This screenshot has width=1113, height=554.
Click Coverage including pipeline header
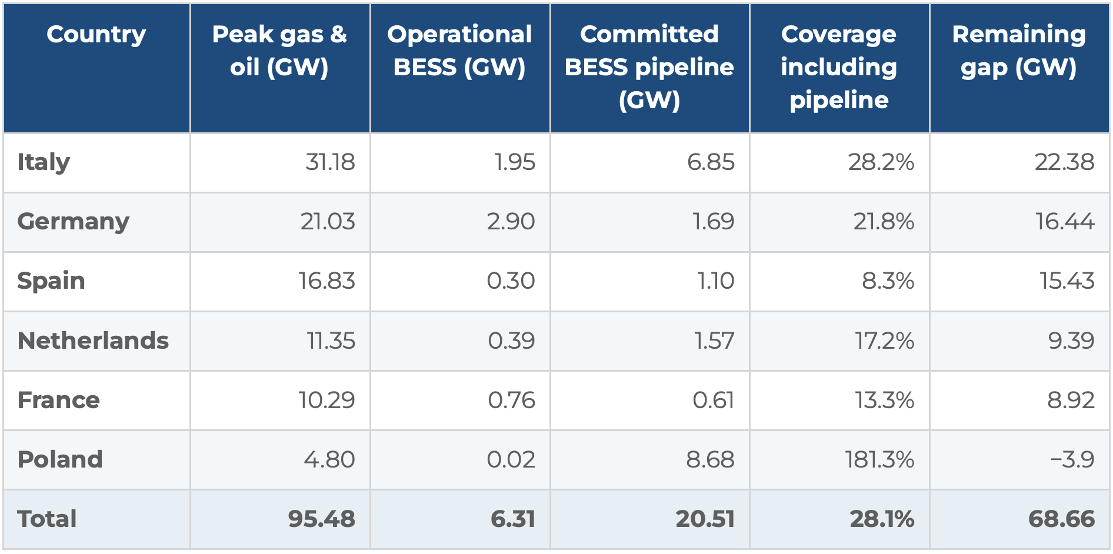point(839,67)
